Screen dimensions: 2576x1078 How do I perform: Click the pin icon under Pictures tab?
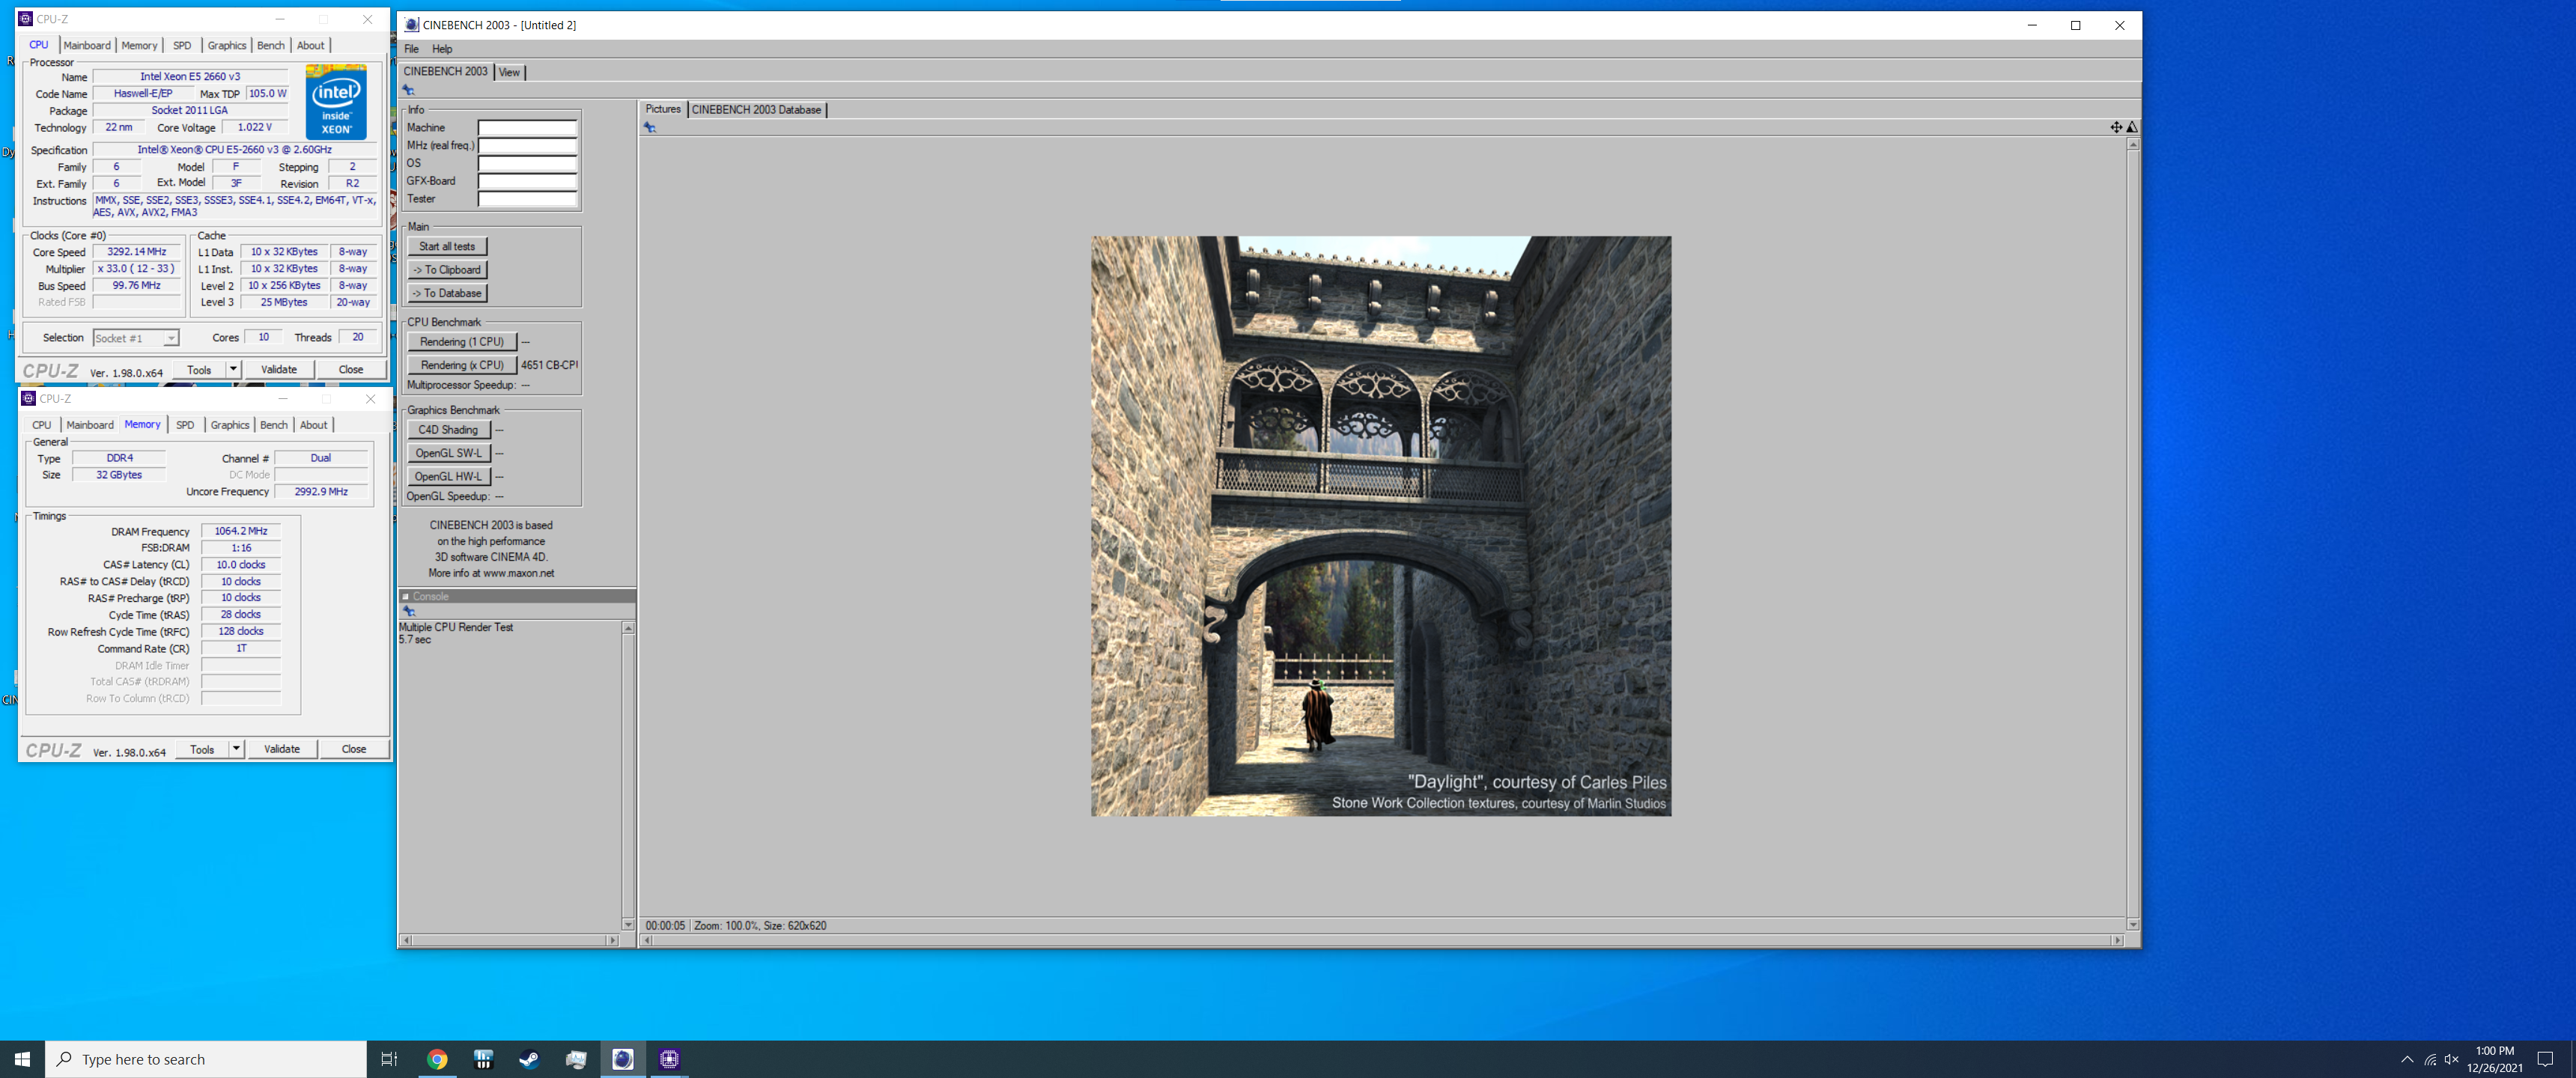[650, 127]
